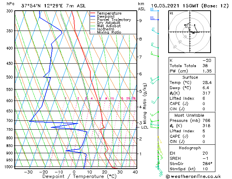Click the wind barb at 400 hPa level
Image resolution: width=232 pixels, height=179 pixels.
pos(155,46)
